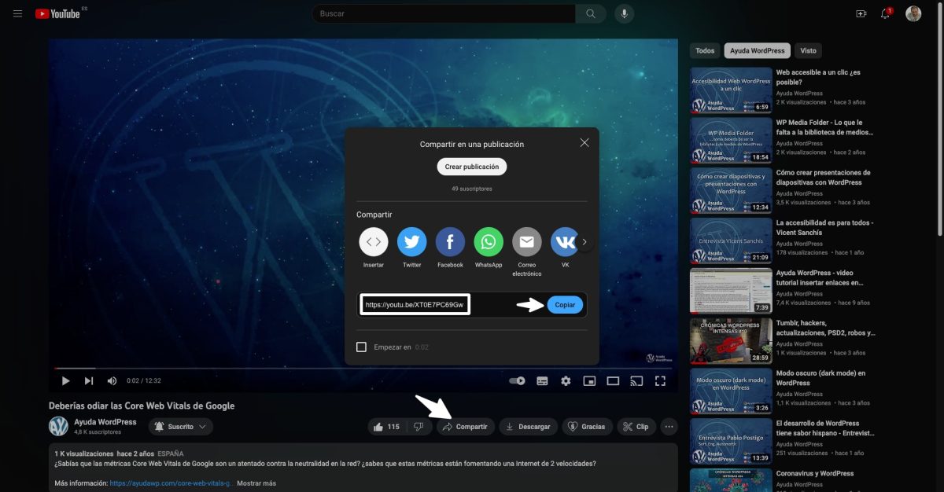Viewport: 944px width, 492px height.
Task: Open the player settings gear
Action: point(566,380)
